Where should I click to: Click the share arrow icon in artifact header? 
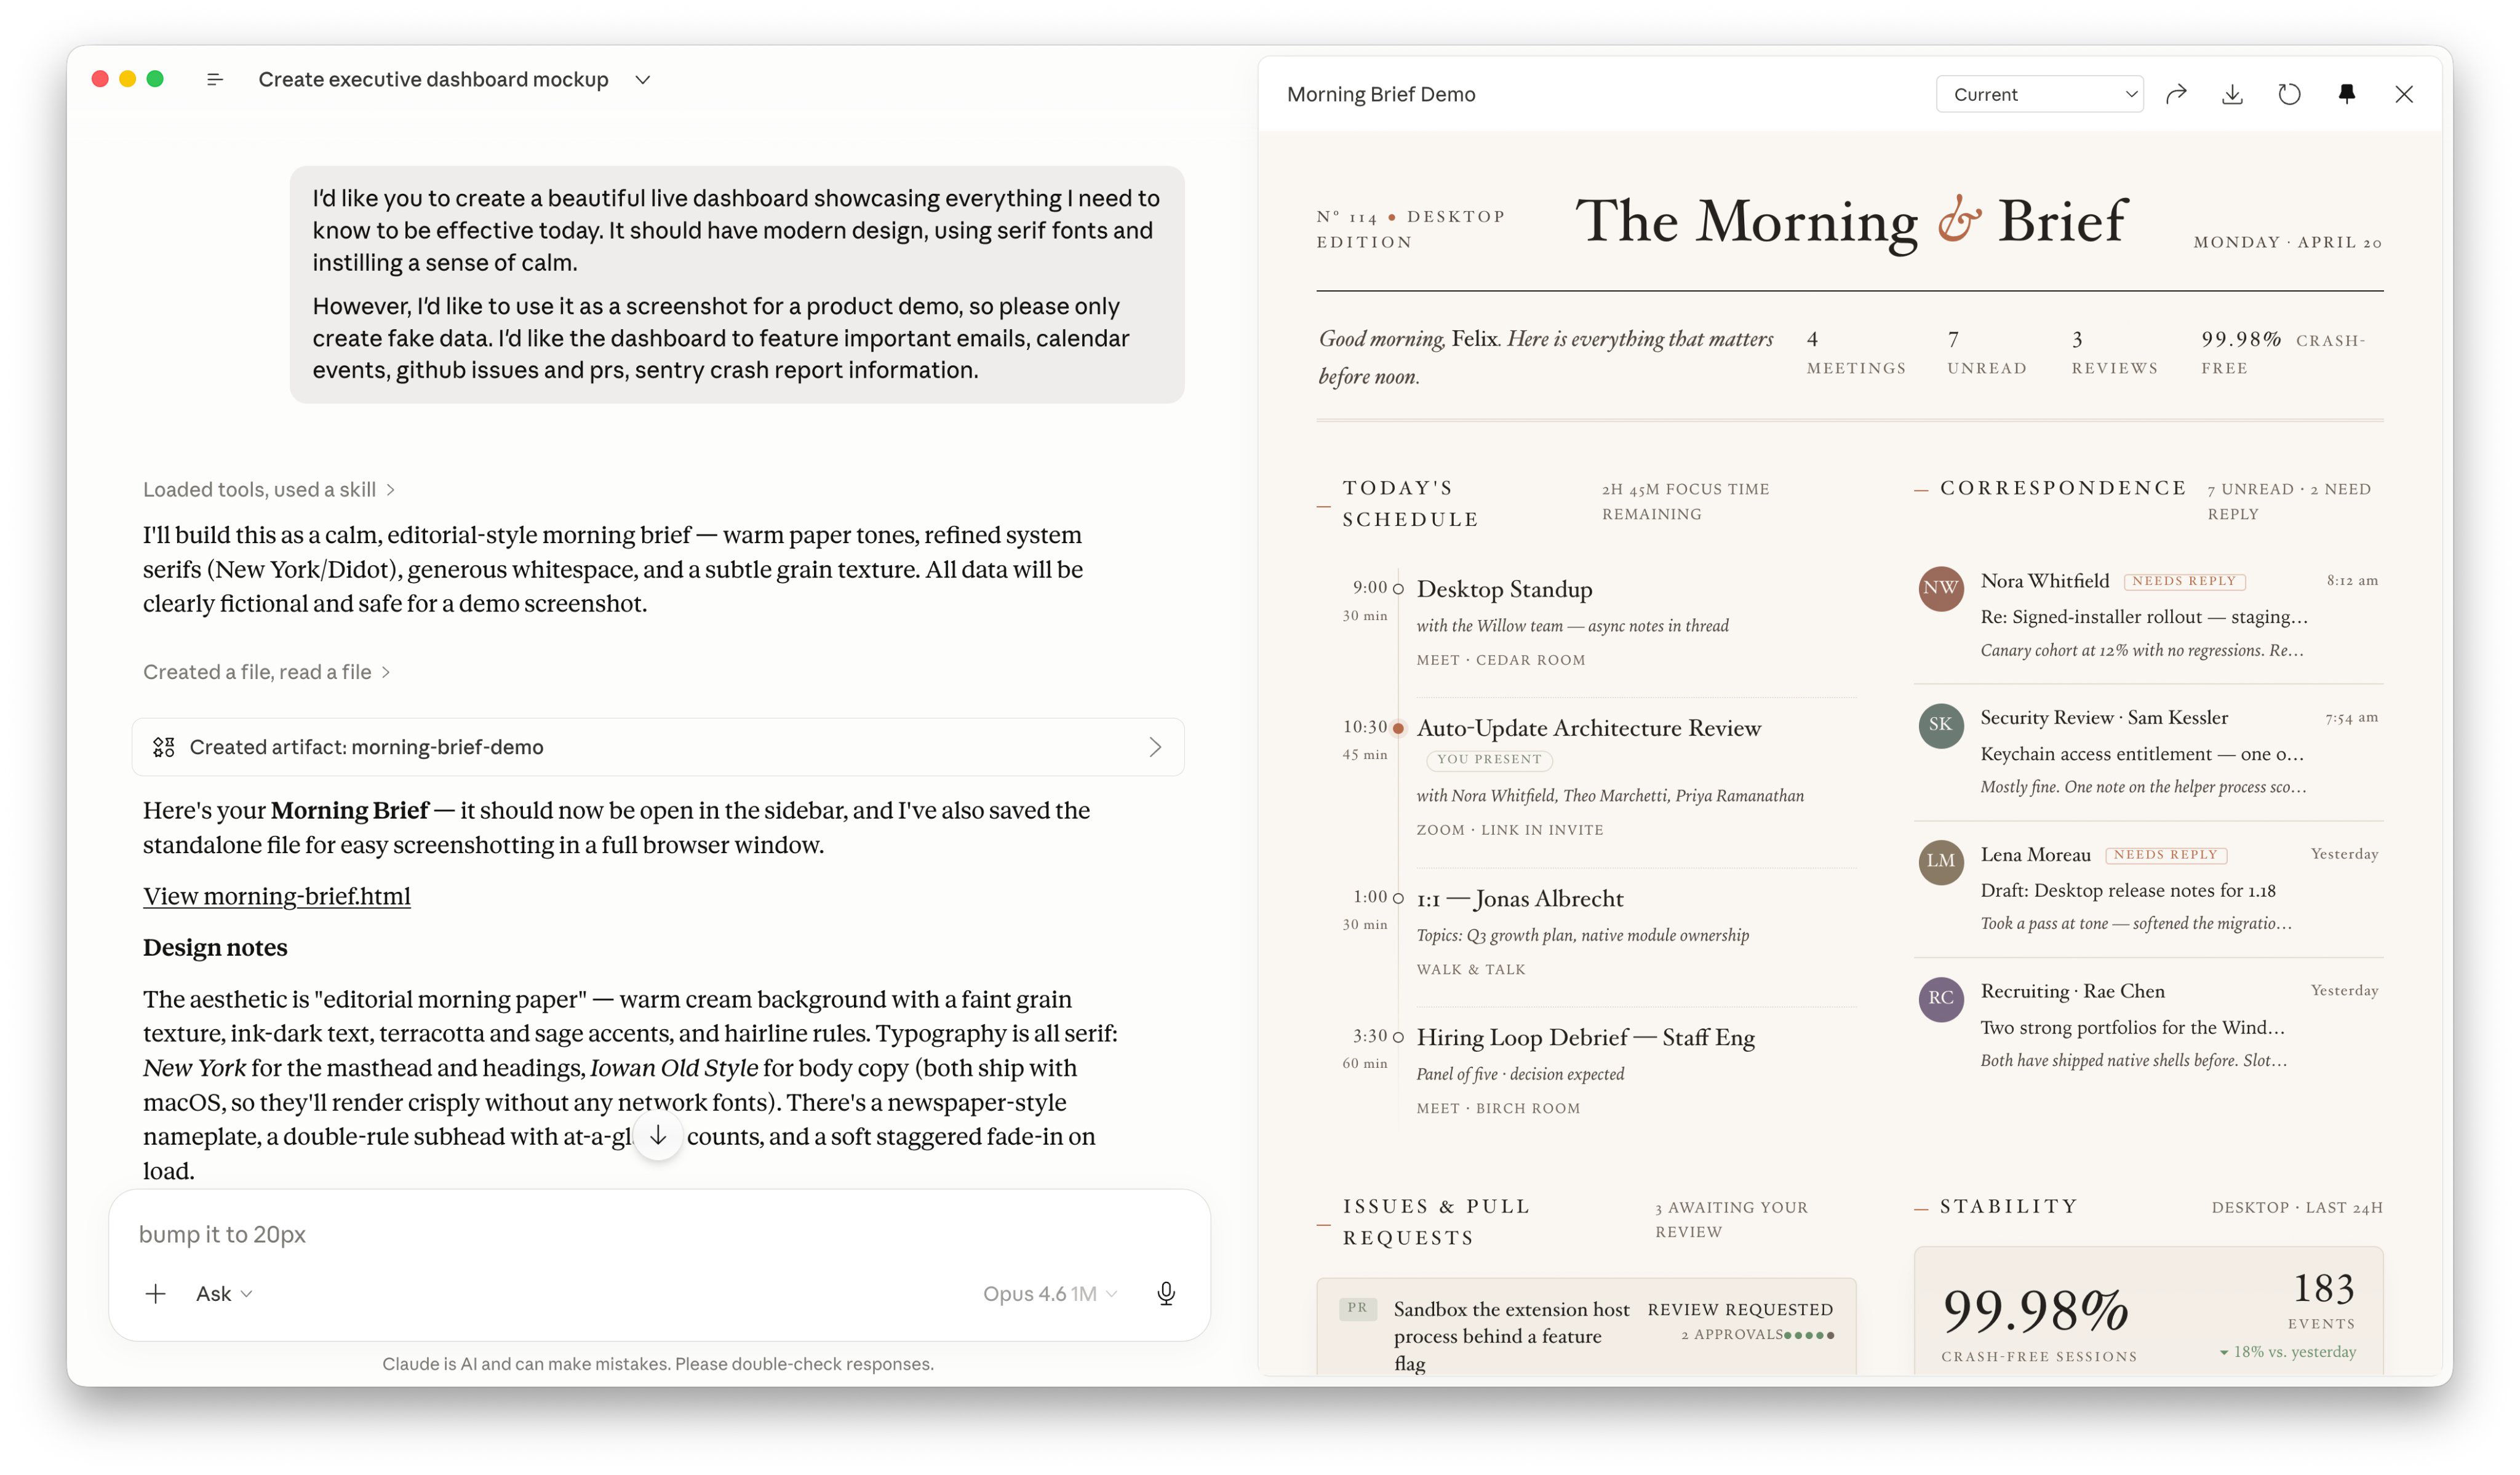point(2176,94)
